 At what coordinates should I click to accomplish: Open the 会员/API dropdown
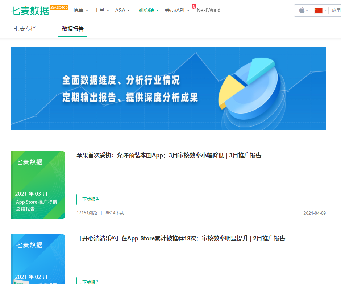click(177, 10)
